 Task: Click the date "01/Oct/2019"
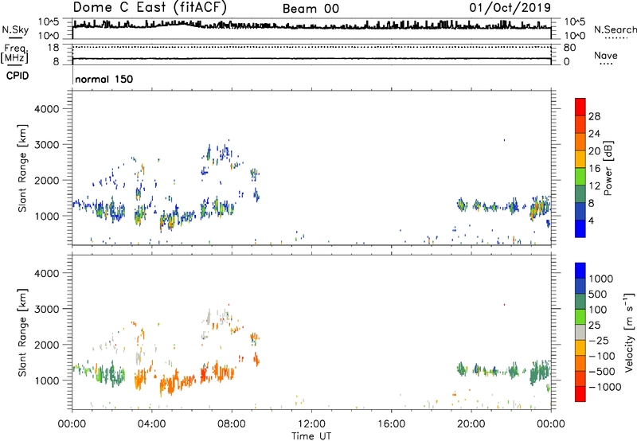pos(510,8)
